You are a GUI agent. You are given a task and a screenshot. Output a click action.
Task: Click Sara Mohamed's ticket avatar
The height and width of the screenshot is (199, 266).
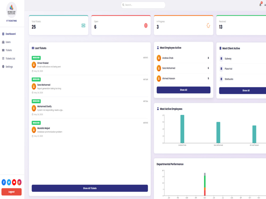[34, 86]
